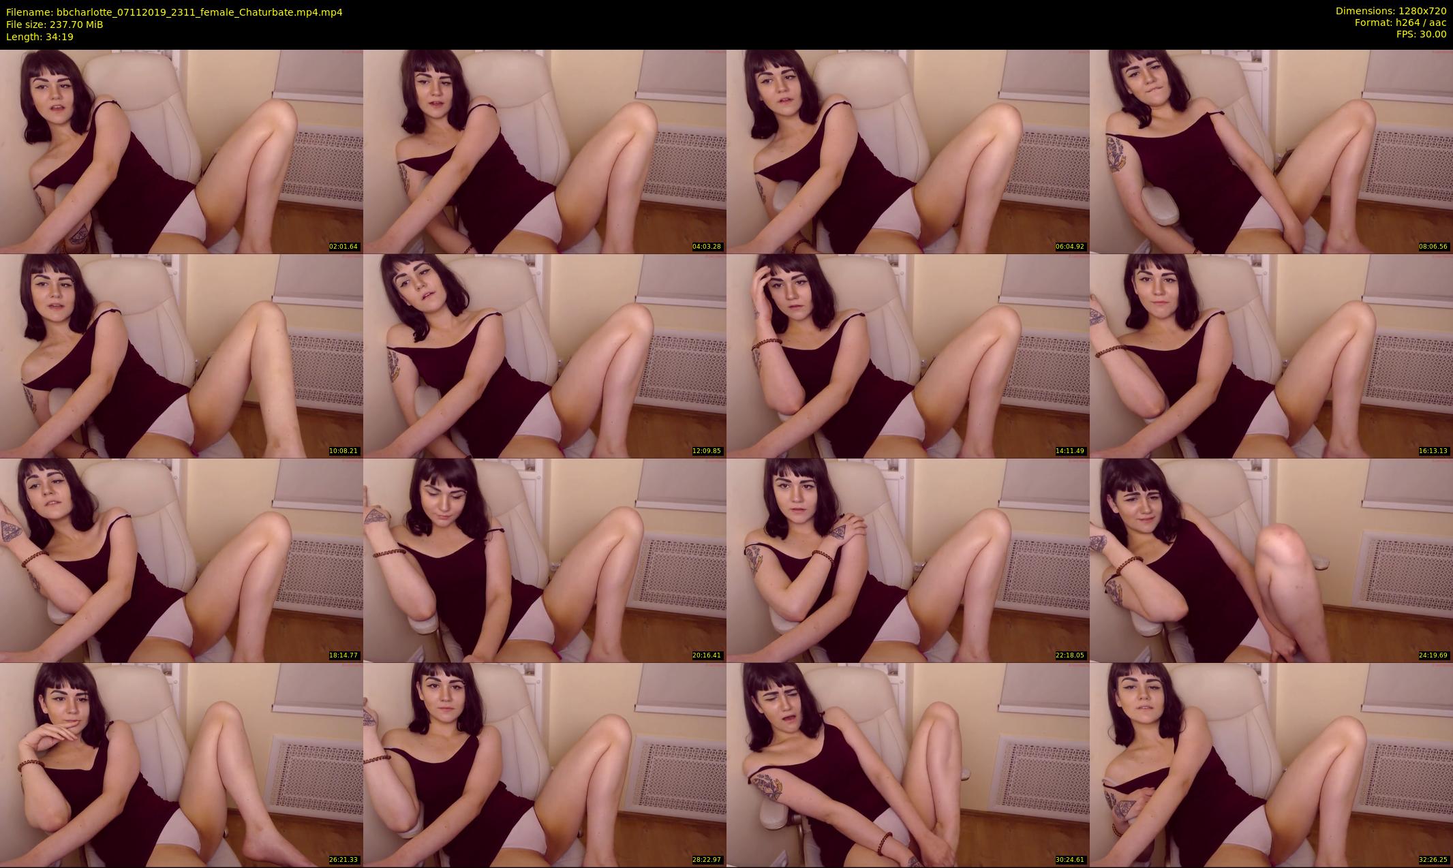Click the last frame at 32:26.25
1453x868 pixels.
coord(1271,764)
